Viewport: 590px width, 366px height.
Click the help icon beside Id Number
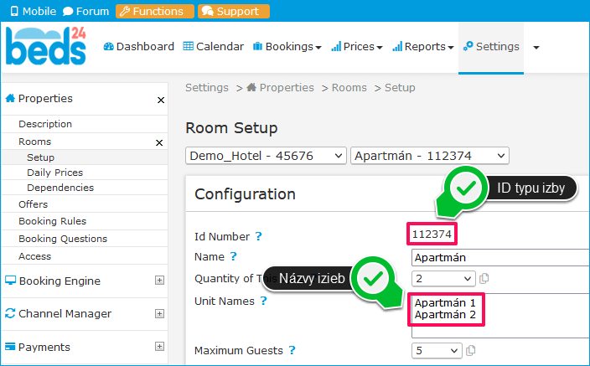pos(258,237)
